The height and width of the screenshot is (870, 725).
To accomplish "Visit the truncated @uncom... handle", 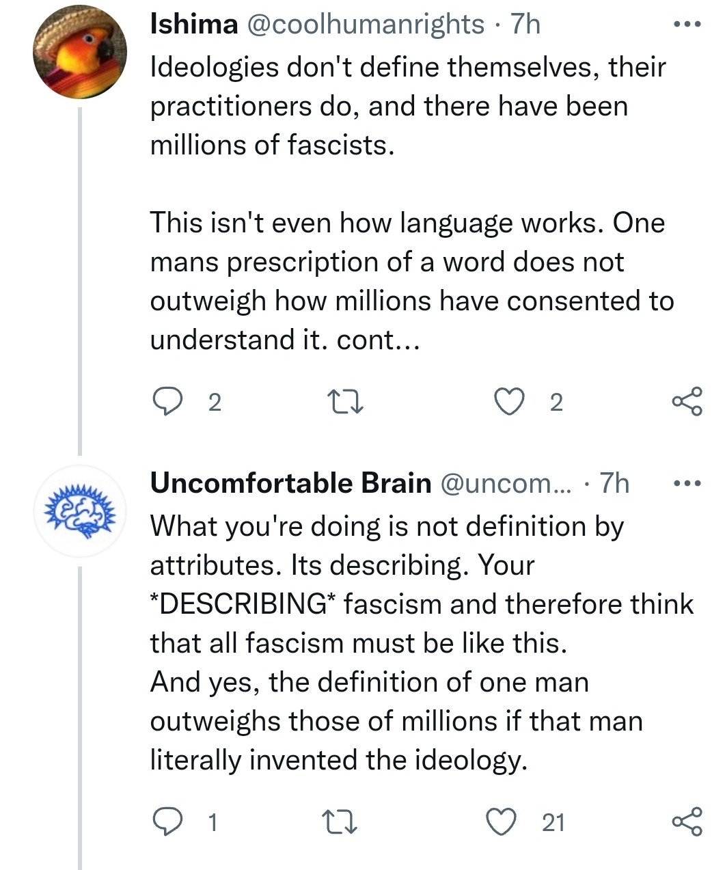I will [508, 484].
